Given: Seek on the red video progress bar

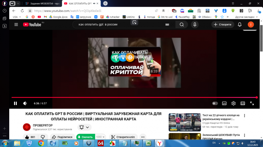Looking at the screenshot, I should point(134,98).
